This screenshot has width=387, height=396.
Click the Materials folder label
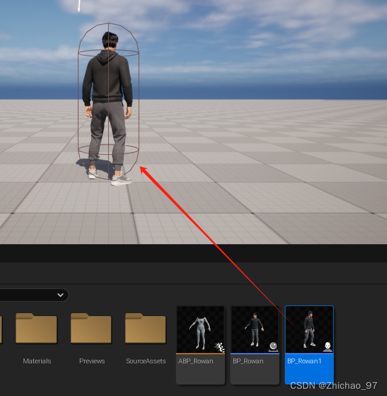click(37, 361)
